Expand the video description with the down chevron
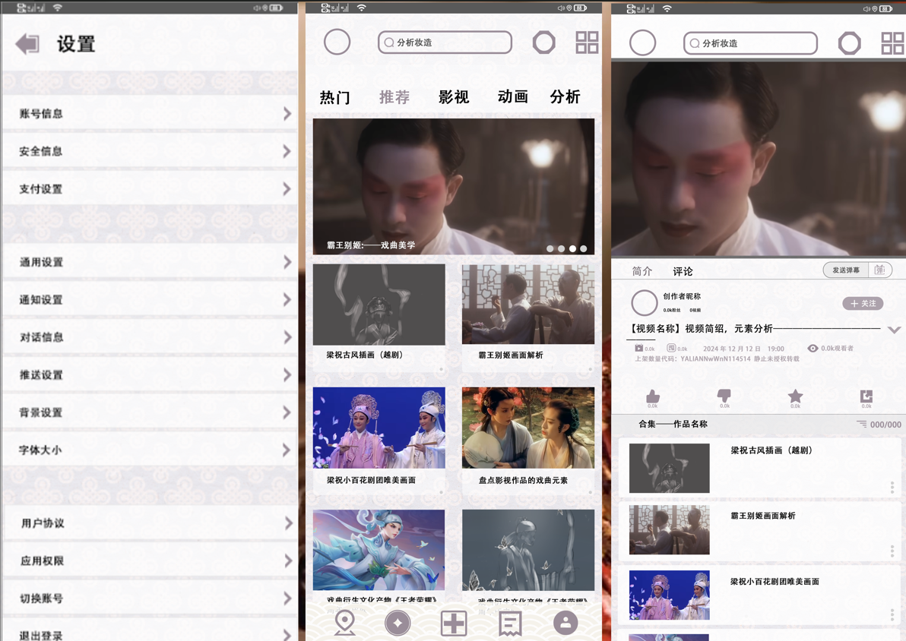Image resolution: width=906 pixels, height=641 pixels. click(x=894, y=330)
